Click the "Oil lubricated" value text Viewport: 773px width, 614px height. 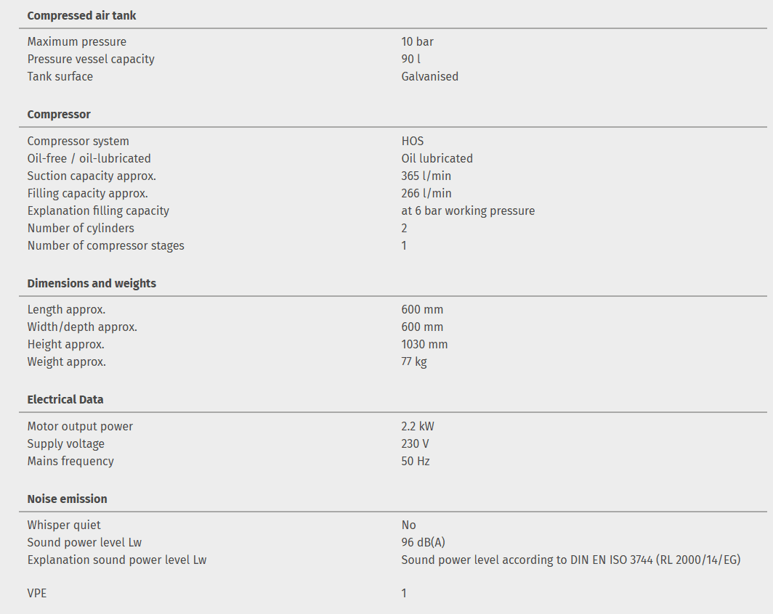[437, 158]
